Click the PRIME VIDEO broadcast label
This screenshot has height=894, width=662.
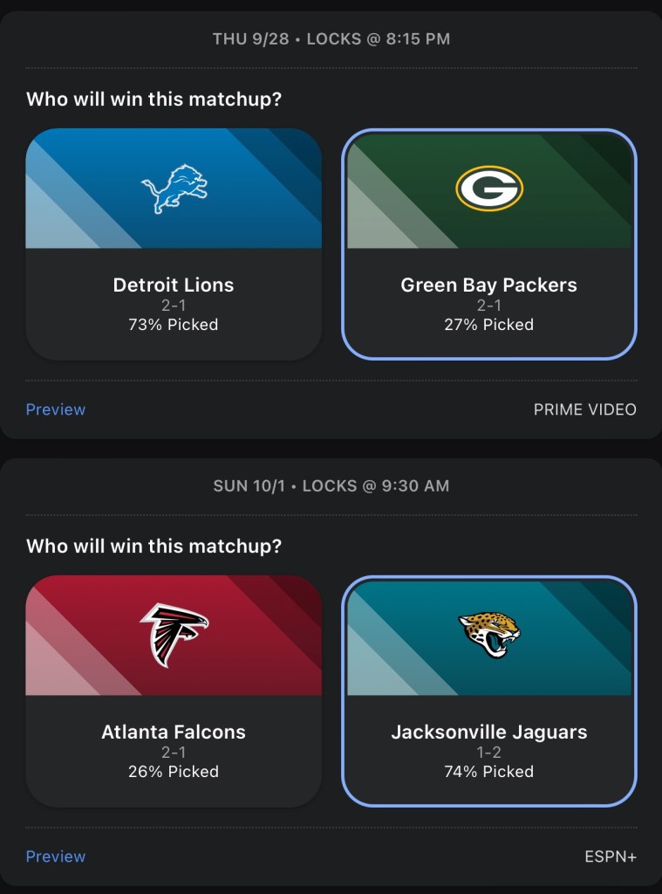point(584,409)
